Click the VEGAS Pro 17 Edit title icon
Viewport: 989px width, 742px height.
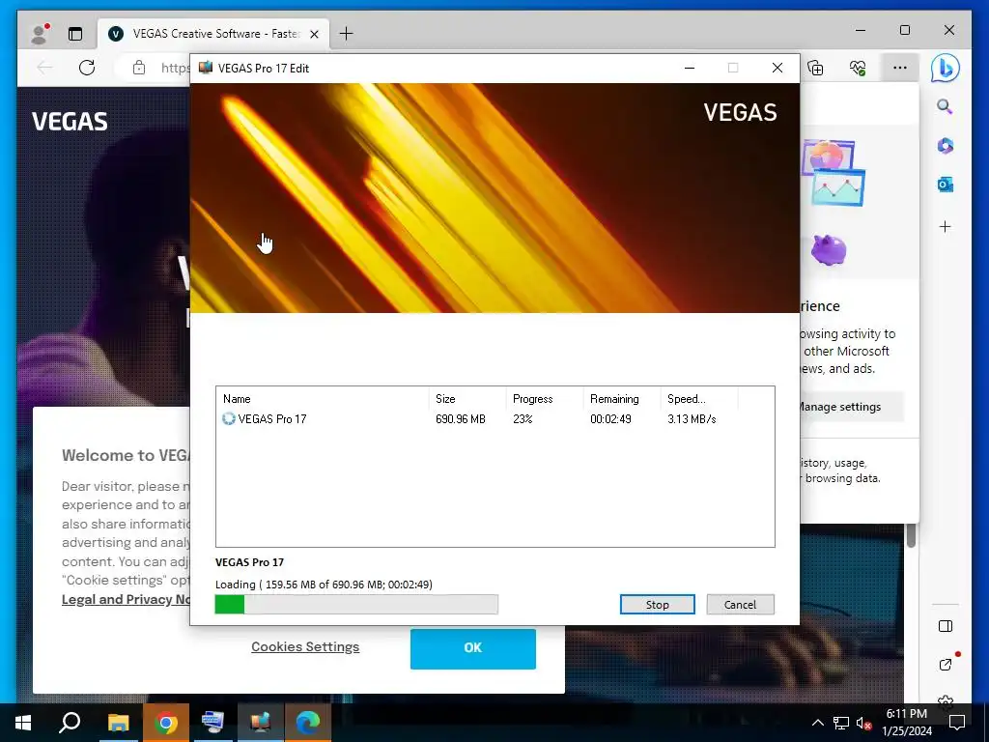(x=205, y=68)
